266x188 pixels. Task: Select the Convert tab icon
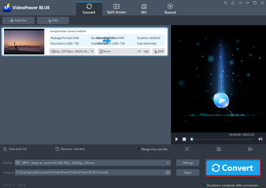click(x=89, y=6)
